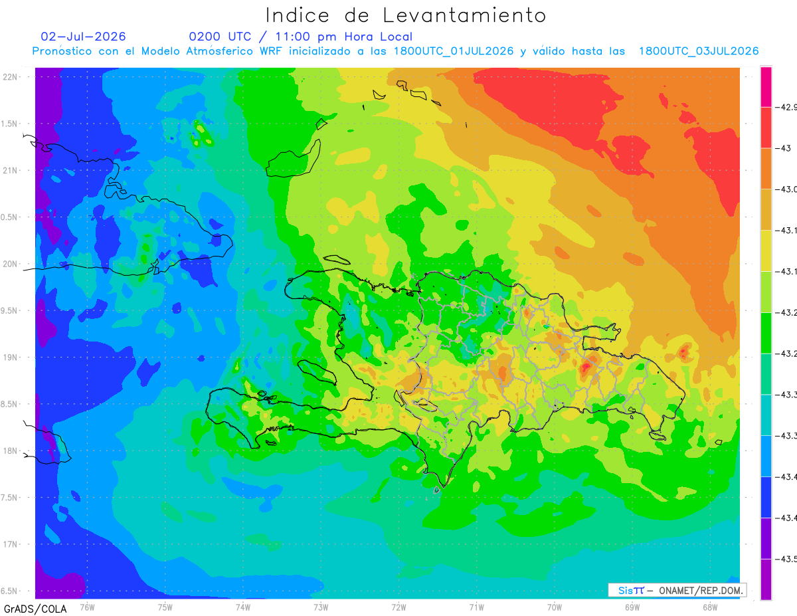Pick the sea-green swatch on the color scale

766,374
